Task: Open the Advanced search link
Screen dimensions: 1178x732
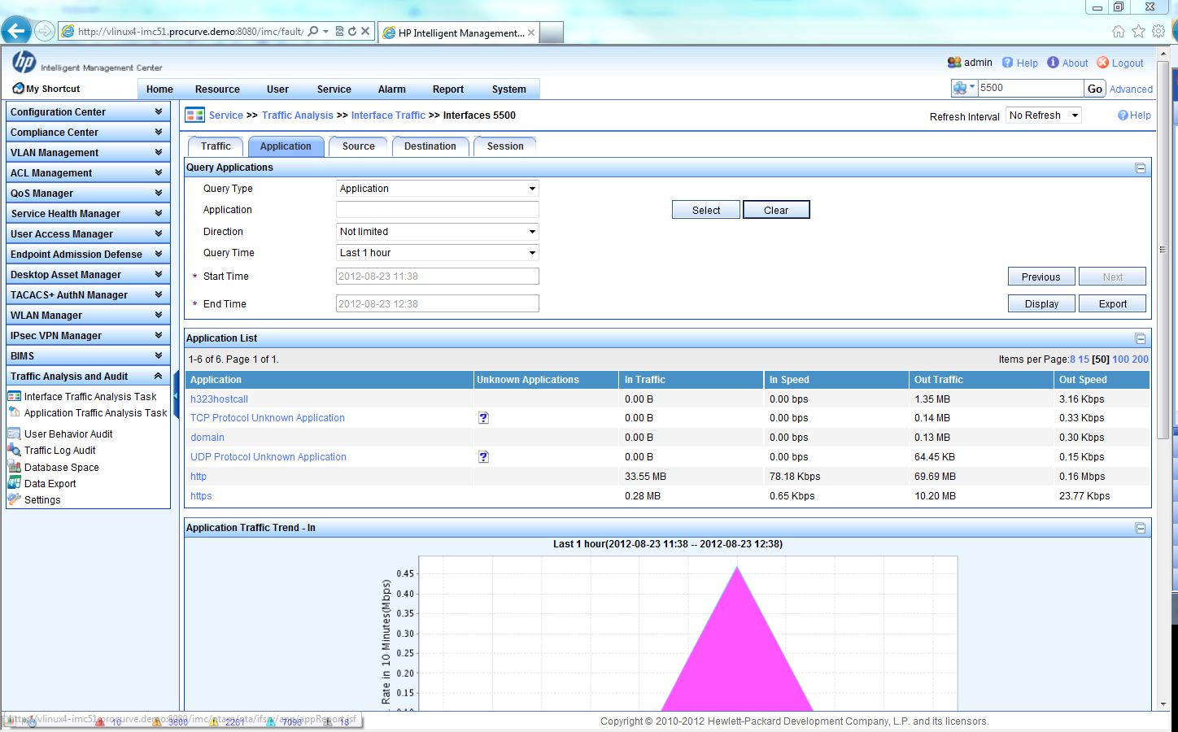Action: (x=1131, y=89)
